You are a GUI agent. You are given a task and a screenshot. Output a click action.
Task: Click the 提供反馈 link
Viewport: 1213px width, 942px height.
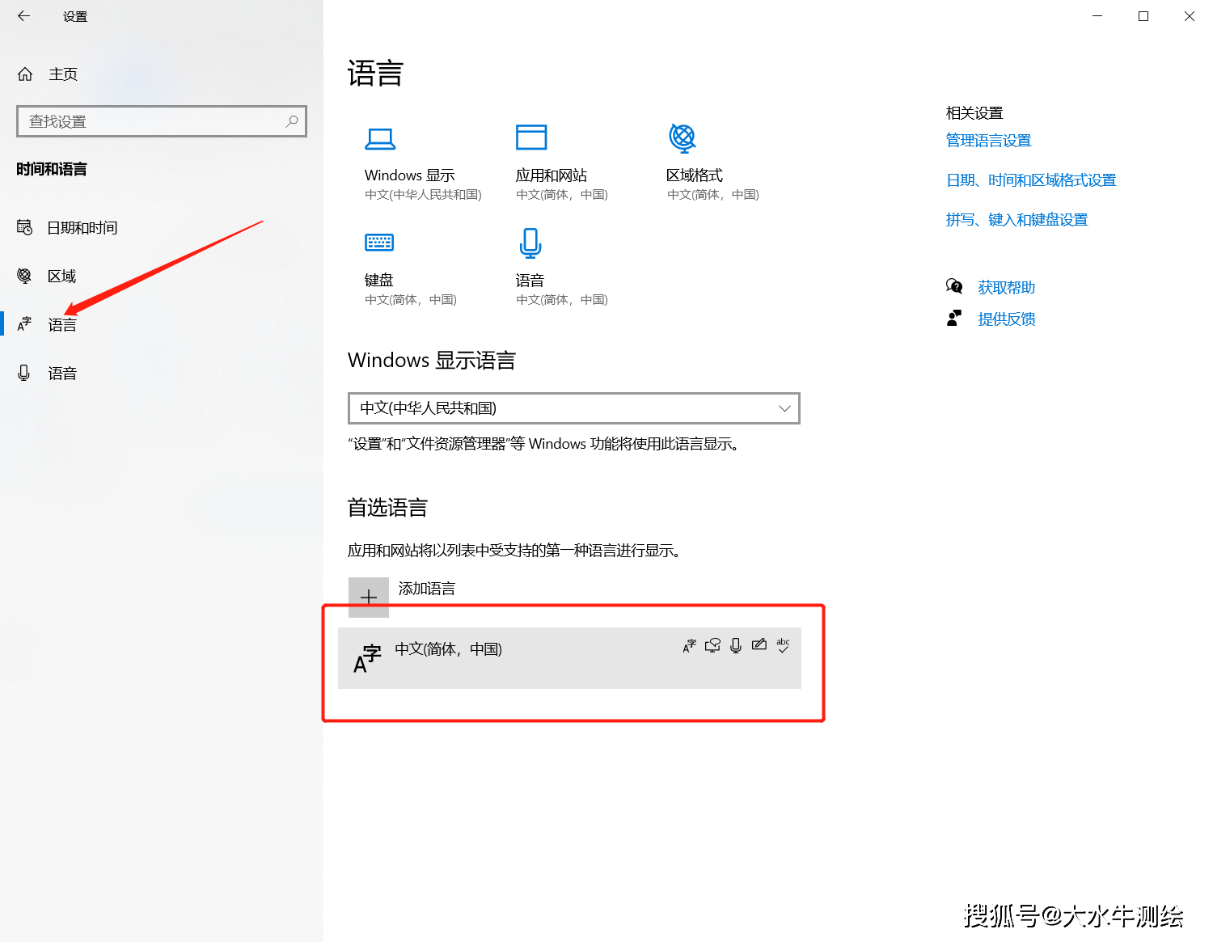point(1006,319)
